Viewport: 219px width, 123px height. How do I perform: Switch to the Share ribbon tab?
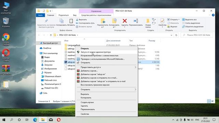[x=64, y=15]
